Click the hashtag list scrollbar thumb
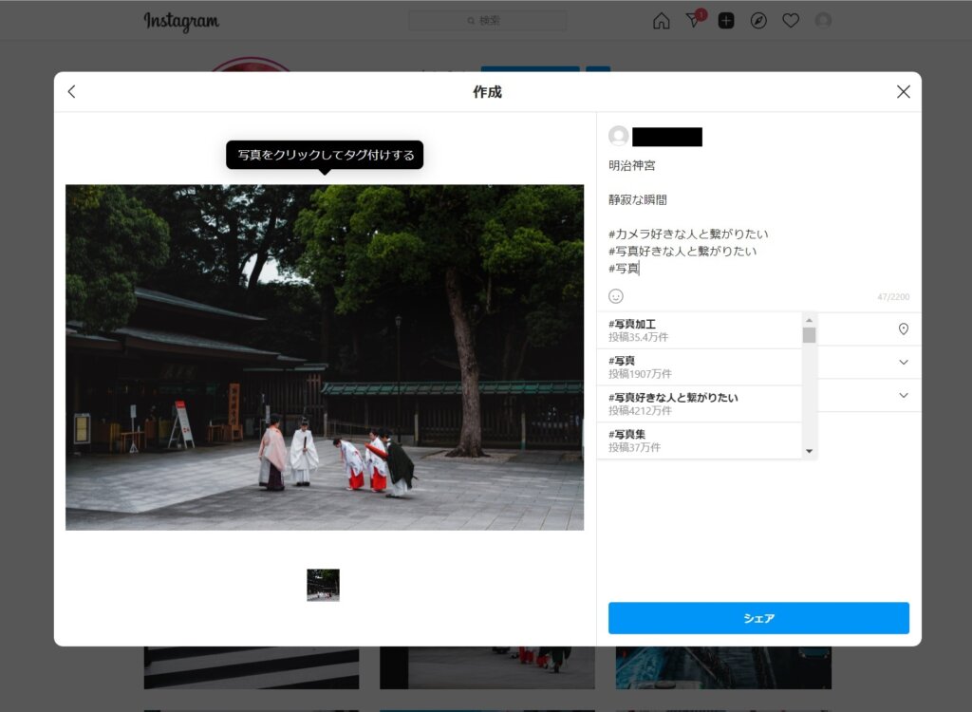 point(809,335)
